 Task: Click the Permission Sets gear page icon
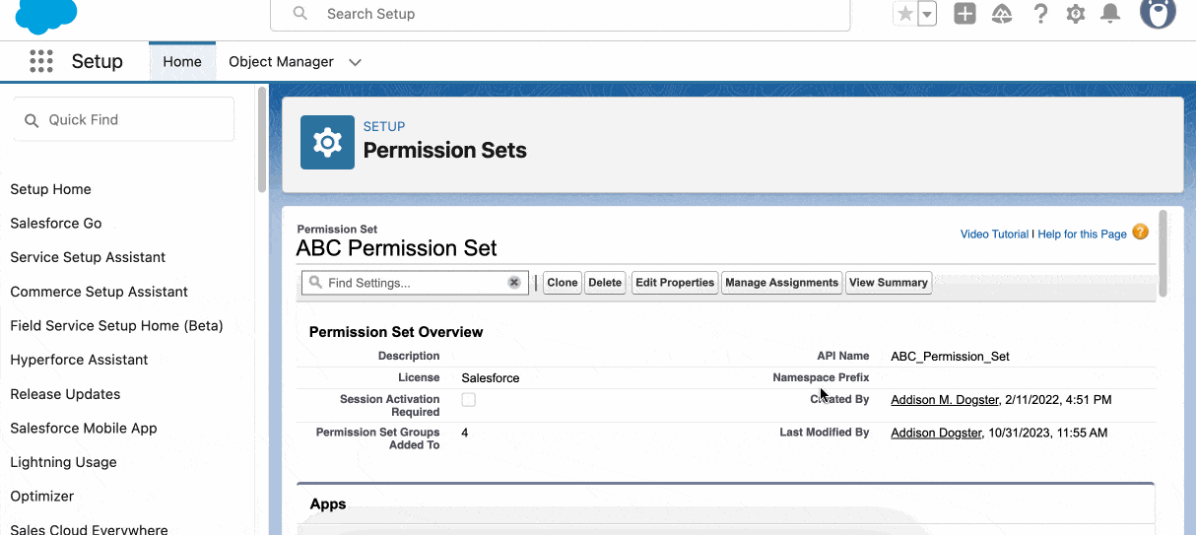[x=327, y=143]
